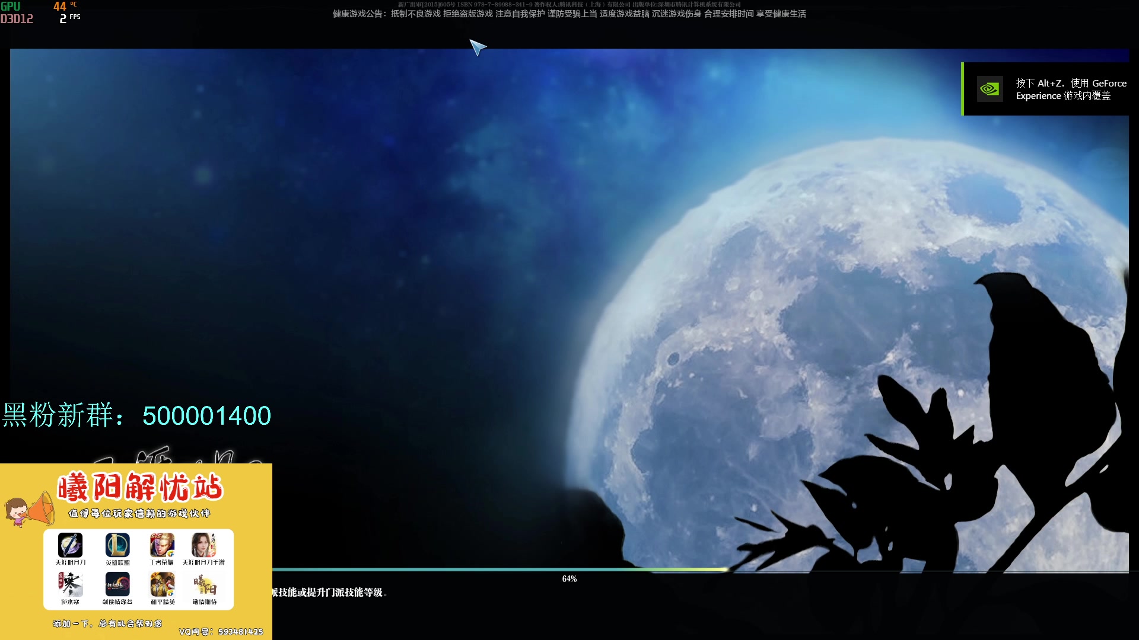
Task: Click the 黑粉新群 label
Action: pos(63,415)
